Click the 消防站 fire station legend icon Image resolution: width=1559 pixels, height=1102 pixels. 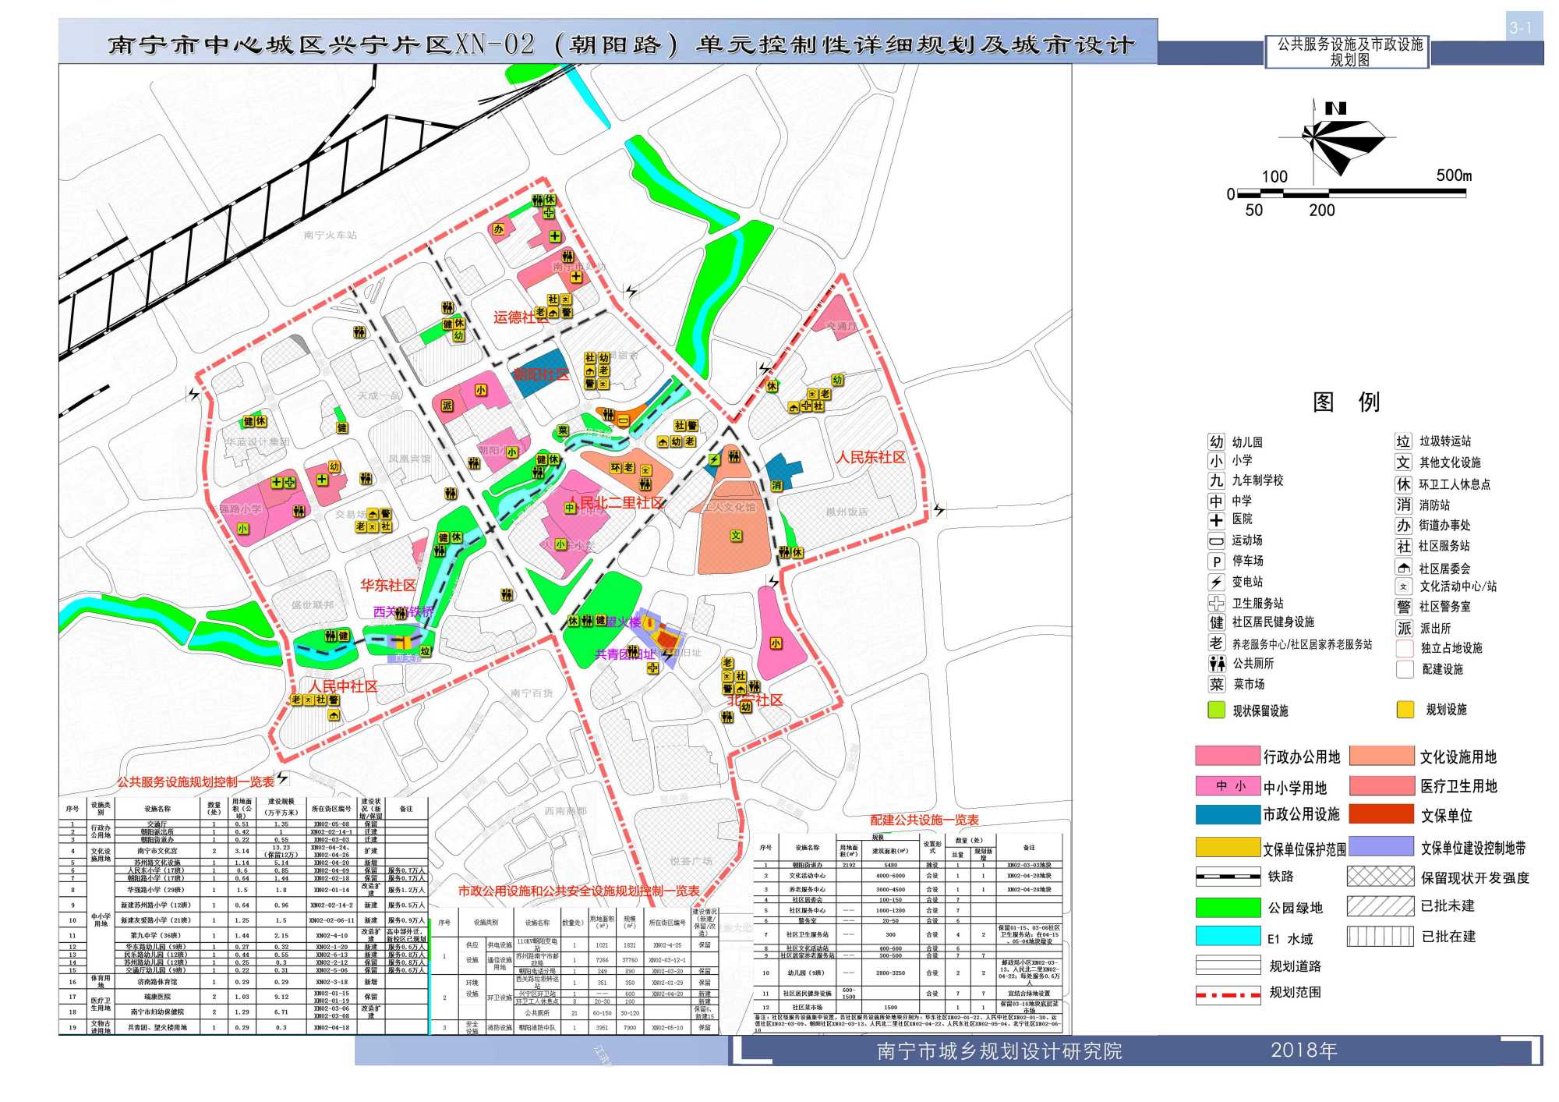pyautogui.click(x=1403, y=505)
